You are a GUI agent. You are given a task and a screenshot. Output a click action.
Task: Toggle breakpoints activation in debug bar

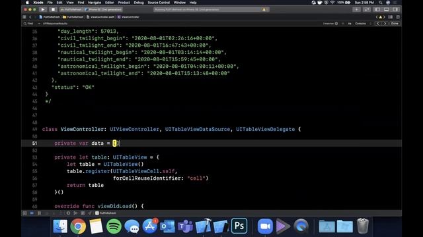32,213
